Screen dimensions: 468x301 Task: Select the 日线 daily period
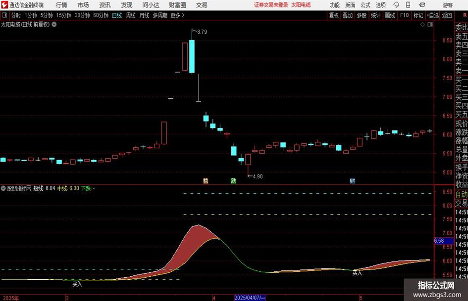click(117, 15)
